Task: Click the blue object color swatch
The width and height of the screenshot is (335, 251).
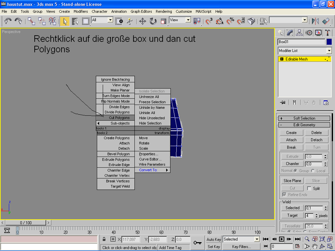Action: (329, 42)
